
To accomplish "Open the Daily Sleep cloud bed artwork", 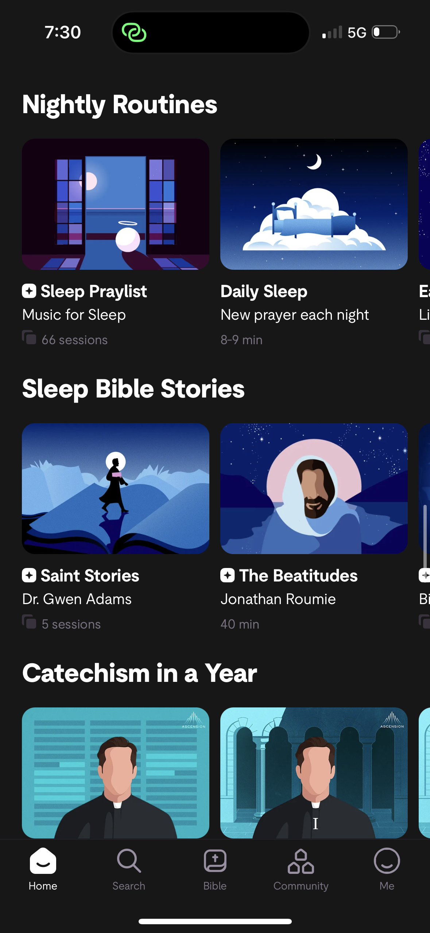I will pos(314,204).
